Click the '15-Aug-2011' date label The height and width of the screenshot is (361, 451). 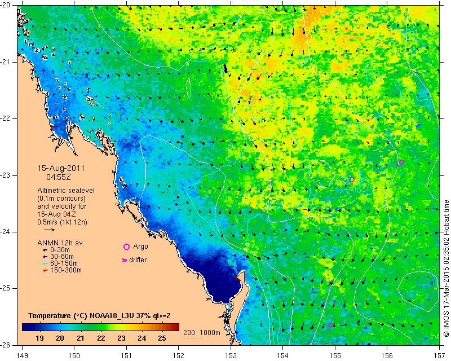61,168
